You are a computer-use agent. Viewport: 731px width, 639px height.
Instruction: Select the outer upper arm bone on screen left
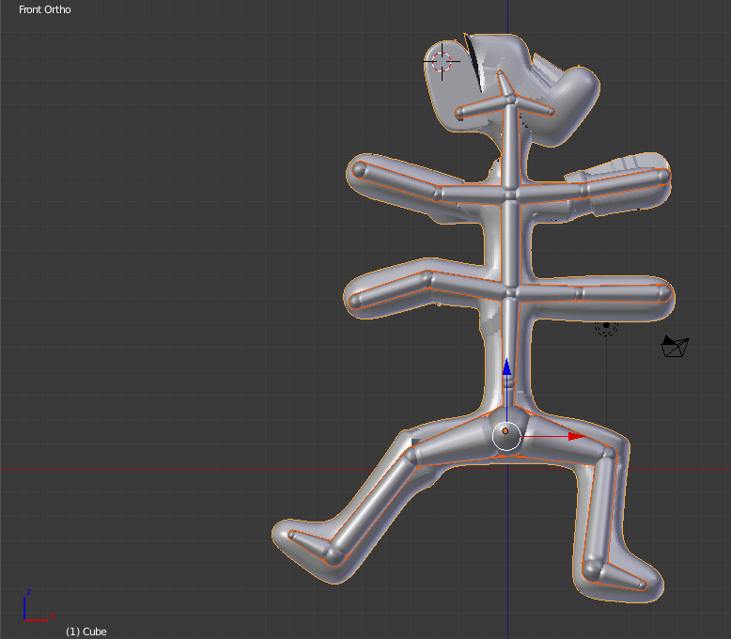point(397,180)
